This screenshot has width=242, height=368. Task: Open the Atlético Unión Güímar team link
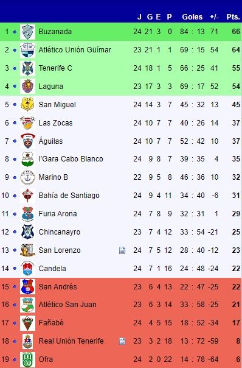[75, 50]
